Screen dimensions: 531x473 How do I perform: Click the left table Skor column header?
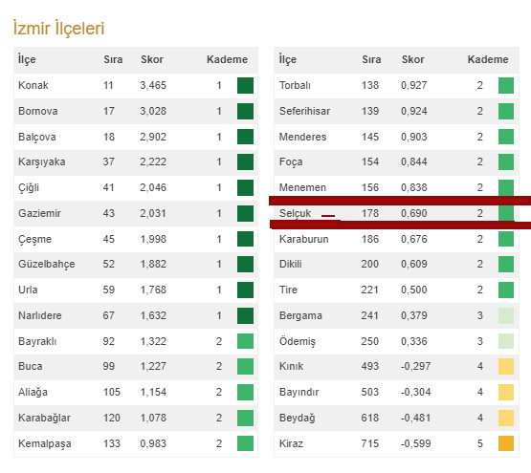click(x=152, y=59)
